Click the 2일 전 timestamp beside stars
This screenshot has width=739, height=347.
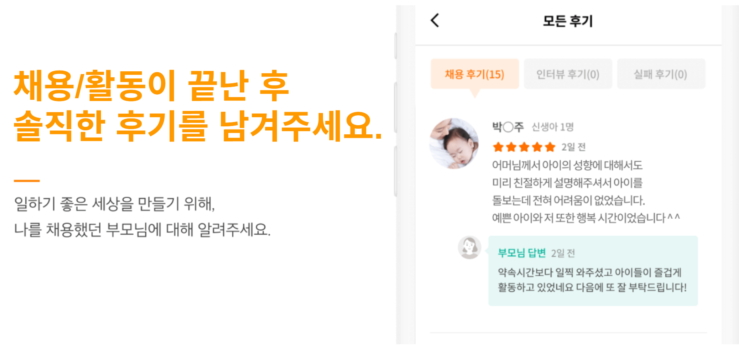(573, 147)
